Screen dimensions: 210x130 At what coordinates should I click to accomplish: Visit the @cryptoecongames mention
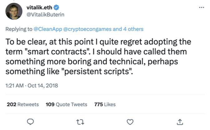click(x=88, y=29)
